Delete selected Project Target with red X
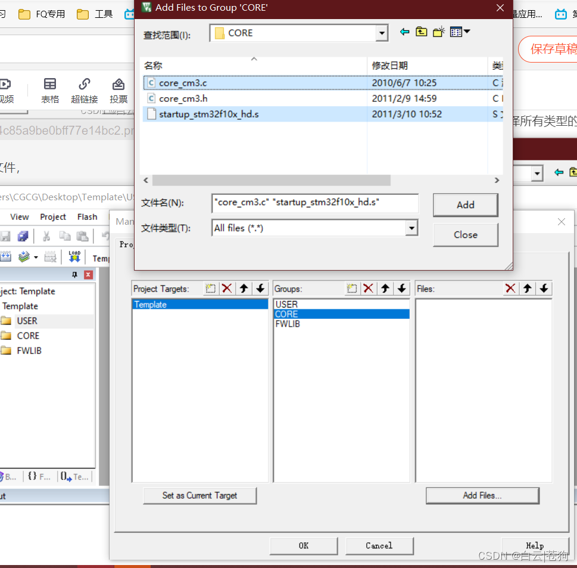Image resolution: width=577 pixels, height=568 pixels. pos(227,288)
